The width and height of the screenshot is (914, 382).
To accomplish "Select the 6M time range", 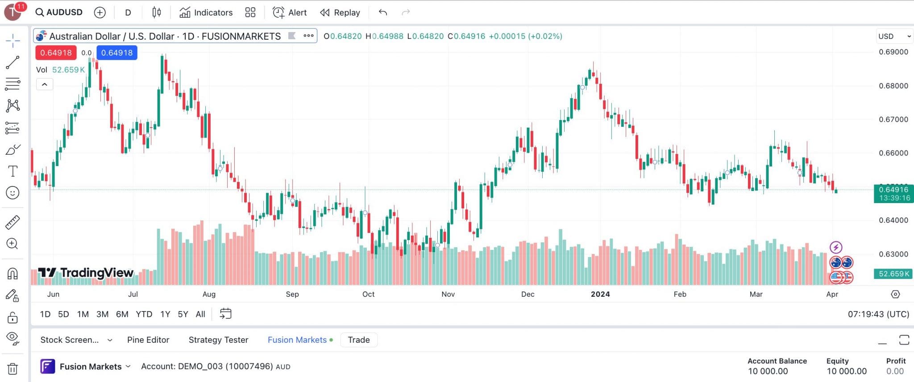I will (122, 314).
